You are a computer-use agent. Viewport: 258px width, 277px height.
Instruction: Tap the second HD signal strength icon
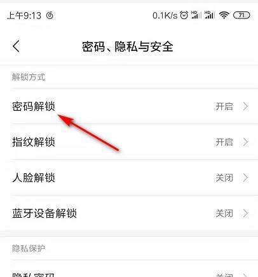pyautogui.click(x=210, y=15)
